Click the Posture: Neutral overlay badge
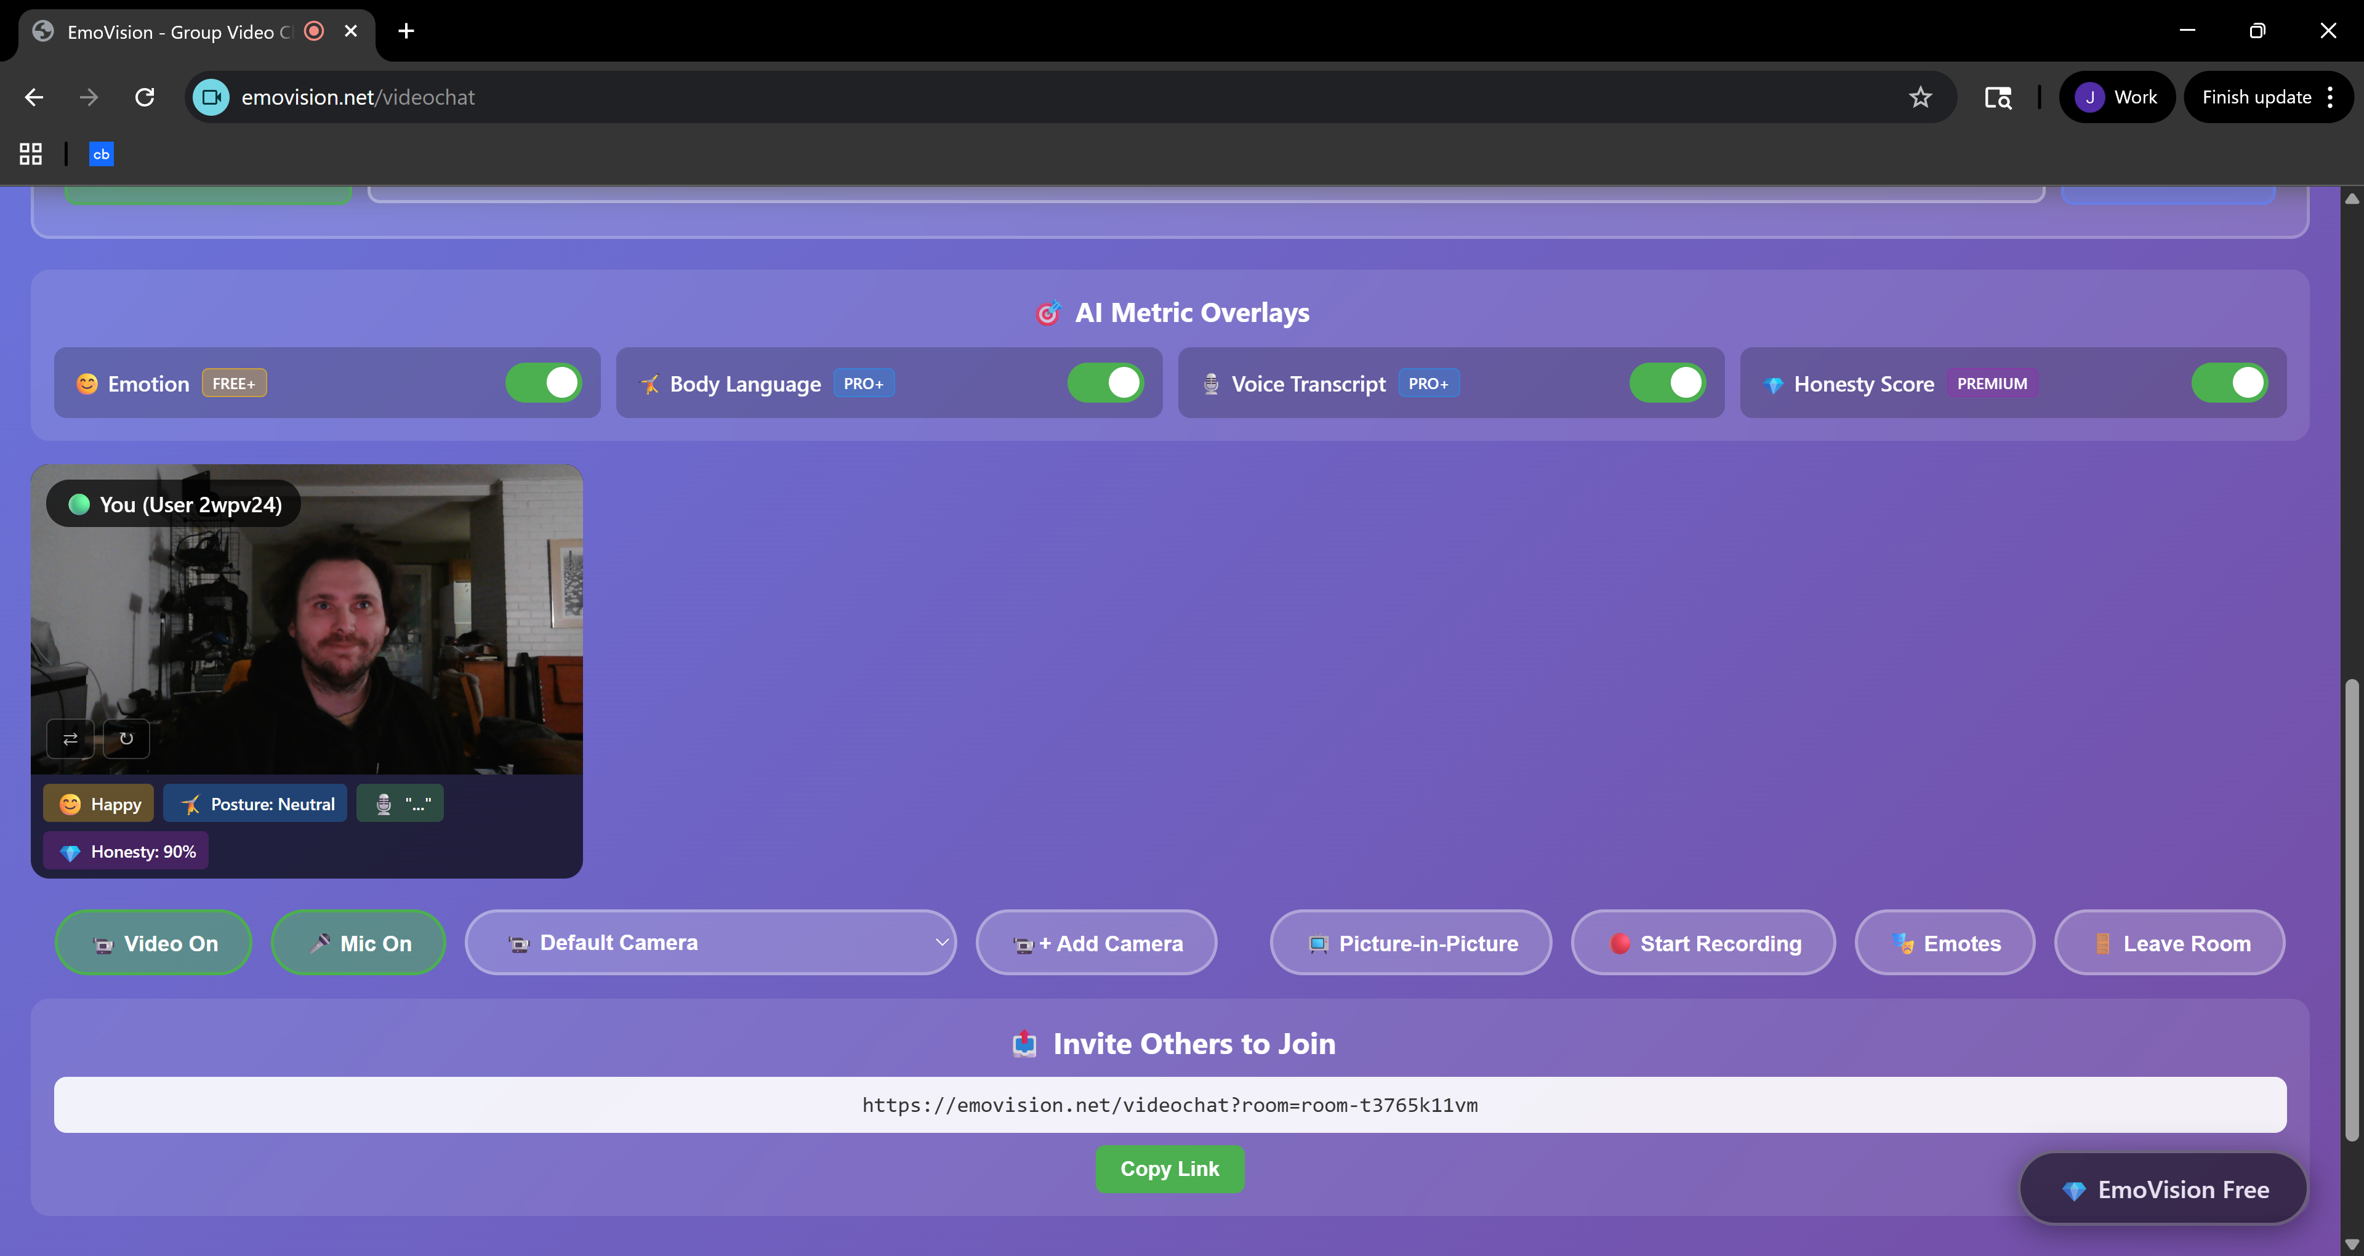Screen dimensions: 2364x1256 [255, 802]
